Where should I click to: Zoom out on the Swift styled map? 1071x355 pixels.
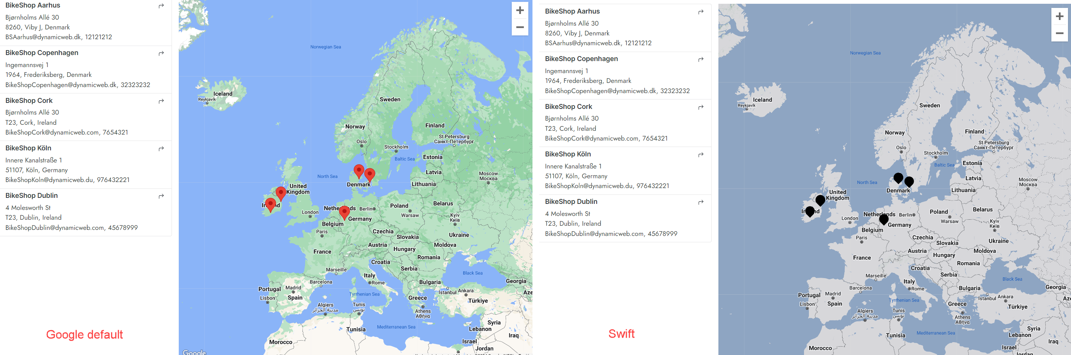coord(1059,33)
